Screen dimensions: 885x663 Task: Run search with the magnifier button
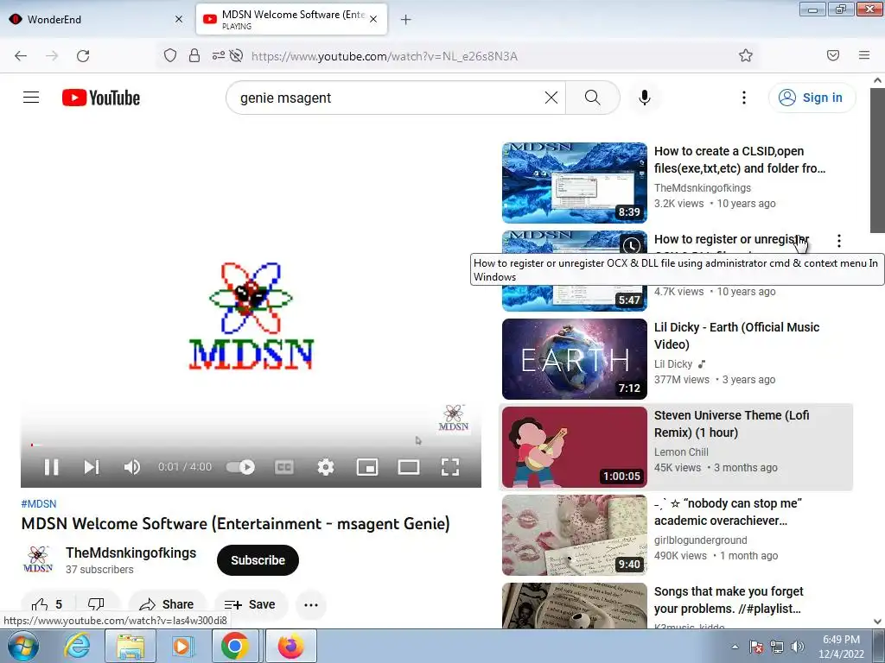coord(593,98)
